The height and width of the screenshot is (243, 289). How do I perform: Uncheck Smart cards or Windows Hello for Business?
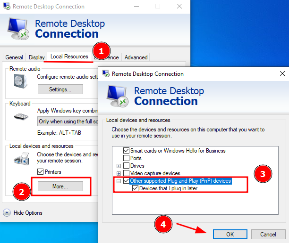pyautogui.click(x=126, y=151)
